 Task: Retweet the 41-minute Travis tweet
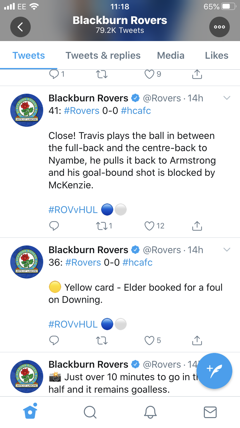click(x=104, y=226)
